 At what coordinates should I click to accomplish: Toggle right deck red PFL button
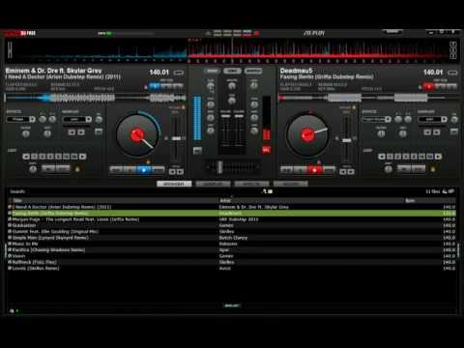pos(266,150)
